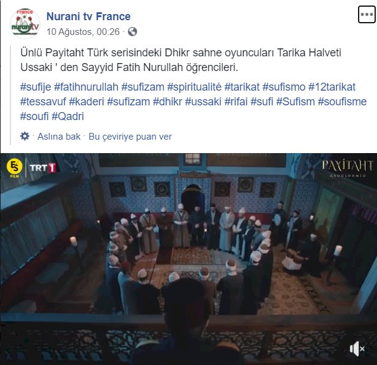Viewport: 377px width, 365px height.
Task: Open the post timestamp 10 Ağustos, 00:26
Action: (x=83, y=31)
